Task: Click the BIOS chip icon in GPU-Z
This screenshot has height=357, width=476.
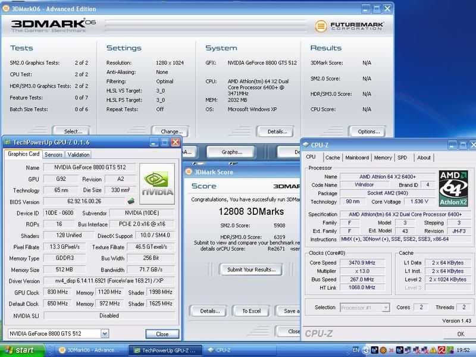Action: coord(130,202)
